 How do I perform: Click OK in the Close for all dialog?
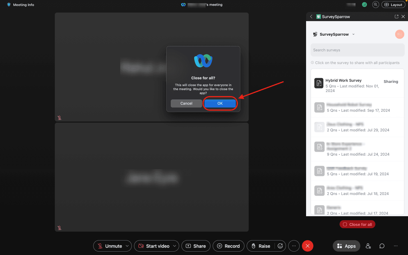pyautogui.click(x=220, y=103)
